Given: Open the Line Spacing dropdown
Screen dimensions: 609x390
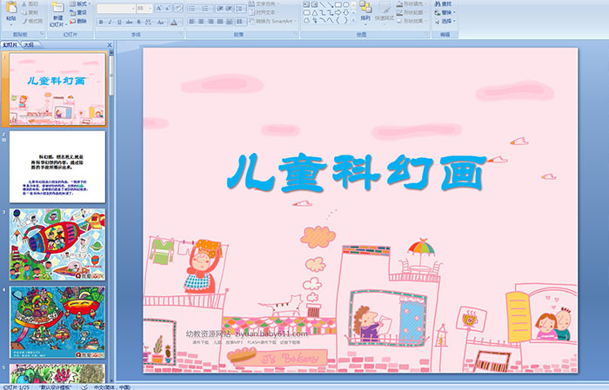Looking at the screenshot, I should (x=241, y=9).
